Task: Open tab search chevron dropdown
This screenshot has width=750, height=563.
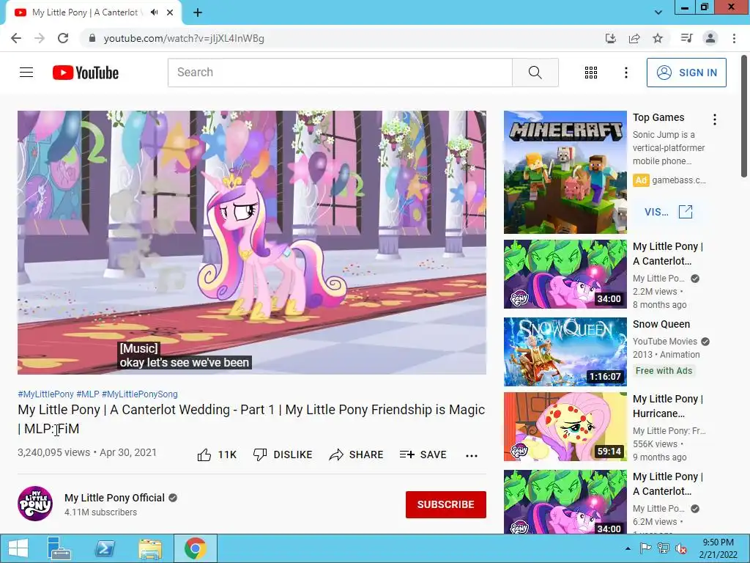Action: pyautogui.click(x=658, y=12)
